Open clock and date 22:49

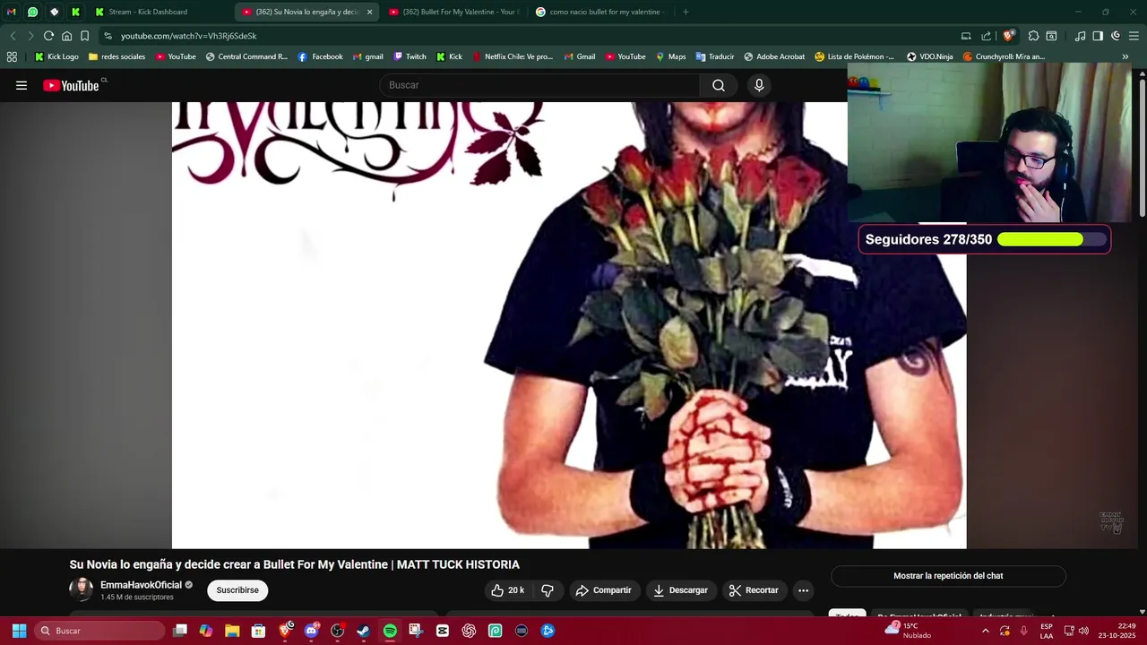(1117, 631)
